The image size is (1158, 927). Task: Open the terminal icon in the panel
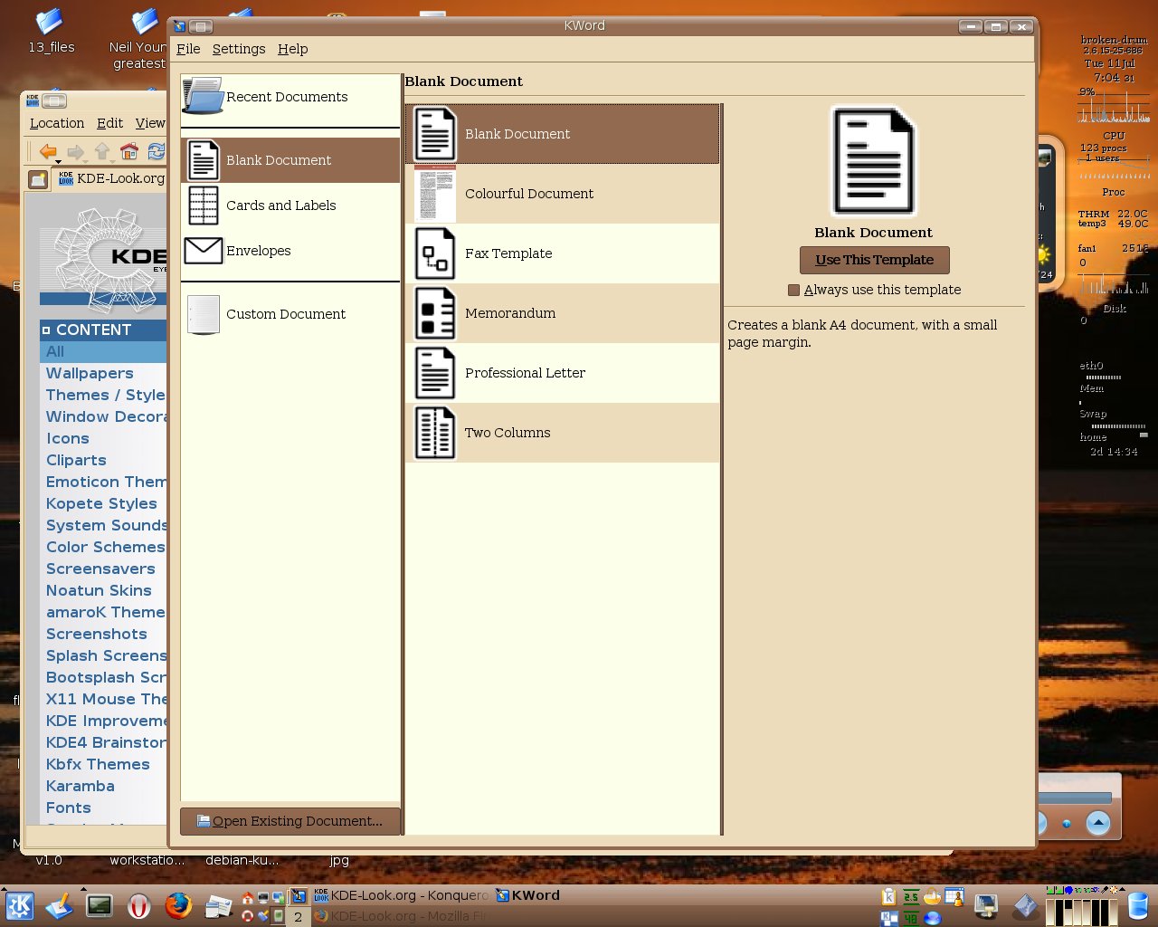tap(99, 905)
